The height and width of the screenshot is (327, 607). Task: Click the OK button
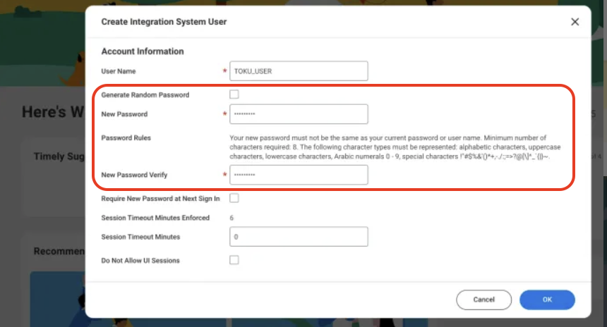(547, 300)
